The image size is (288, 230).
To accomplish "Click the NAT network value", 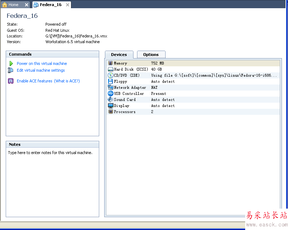I will pos(154,87).
